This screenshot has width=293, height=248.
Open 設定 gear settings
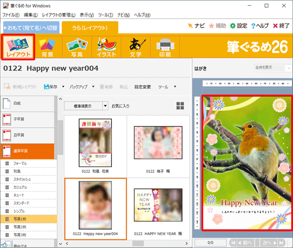[x=233, y=26]
